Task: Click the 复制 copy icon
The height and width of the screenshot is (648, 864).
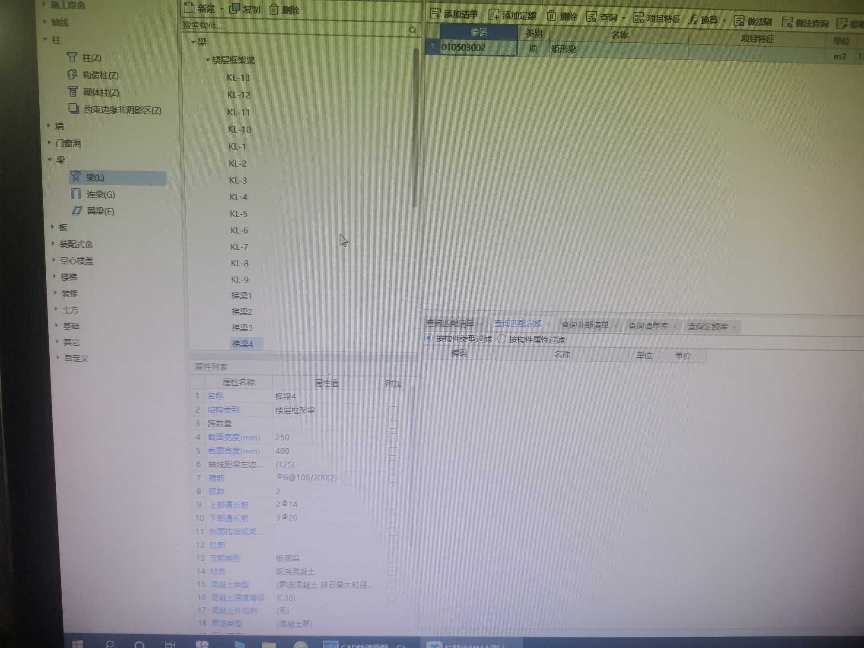Action: (x=235, y=9)
